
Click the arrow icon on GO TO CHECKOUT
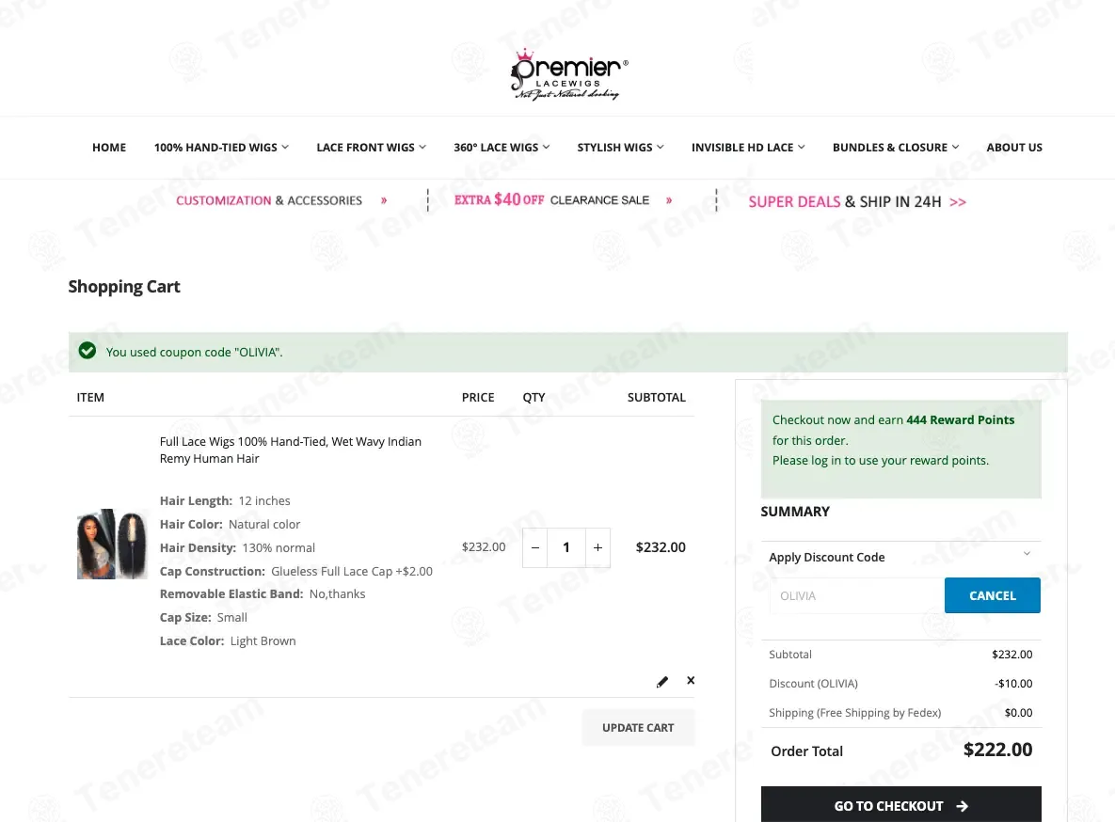pyautogui.click(x=963, y=806)
